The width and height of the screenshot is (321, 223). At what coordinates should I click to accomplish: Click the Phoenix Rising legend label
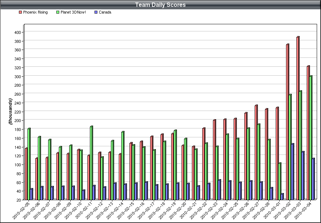click(x=35, y=12)
